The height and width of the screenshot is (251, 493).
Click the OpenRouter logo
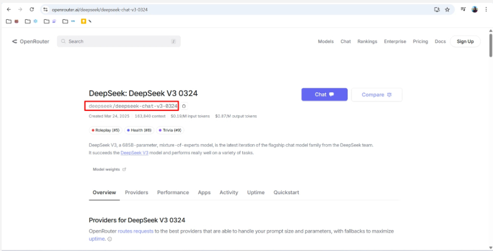(30, 42)
